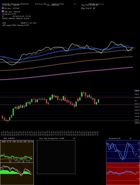Open the MACD histogram chart panel
140x185 pixels.
pos(17,174)
